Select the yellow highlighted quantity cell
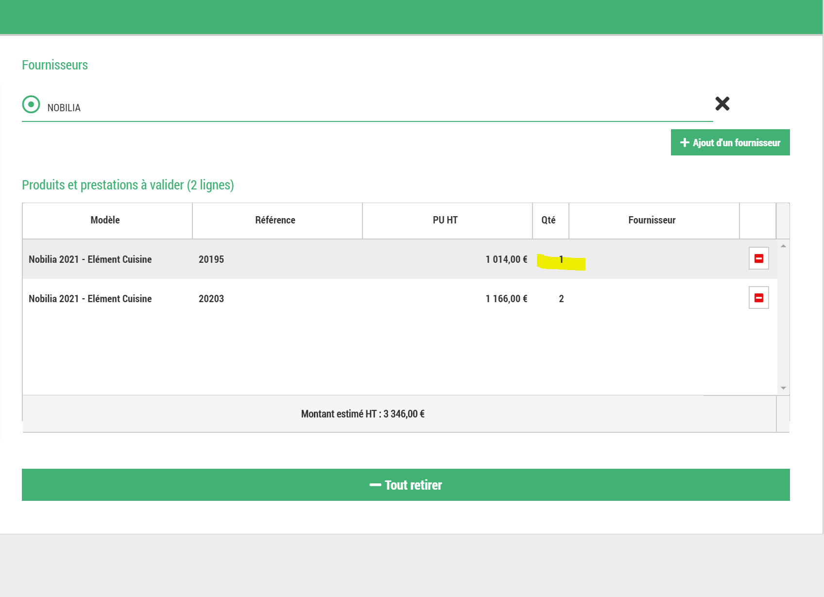Viewport: 824px width, 597px height. click(561, 261)
